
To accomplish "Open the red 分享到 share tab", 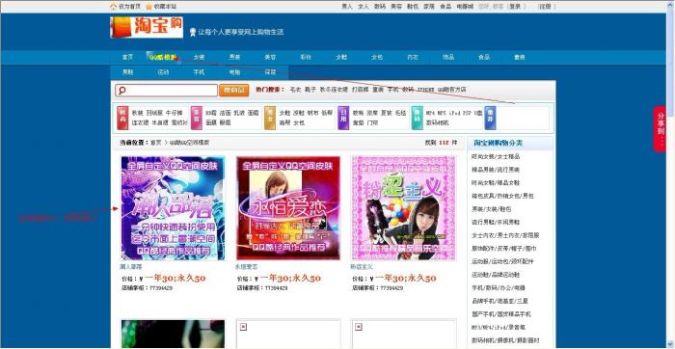I will pyautogui.click(x=660, y=129).
